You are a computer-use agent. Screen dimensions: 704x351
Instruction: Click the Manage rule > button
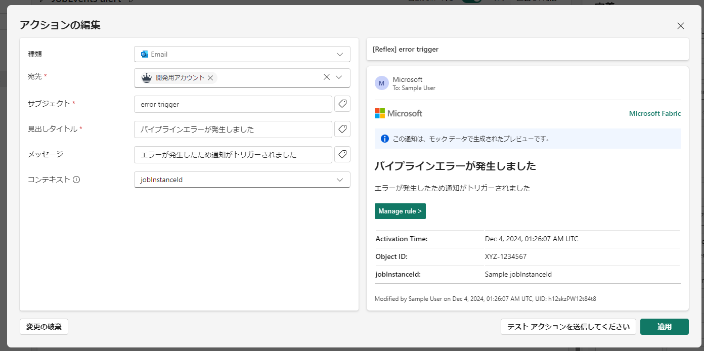pos(400,211)
